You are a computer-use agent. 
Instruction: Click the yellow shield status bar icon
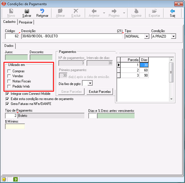4,179
